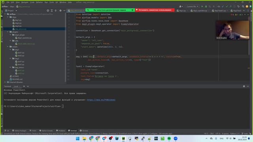Hide the Terminal panel minus icon

[248, 86]
